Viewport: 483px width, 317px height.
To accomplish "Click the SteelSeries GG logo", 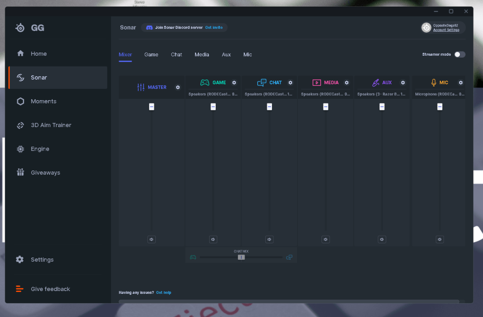I will (x=20, y=28).
